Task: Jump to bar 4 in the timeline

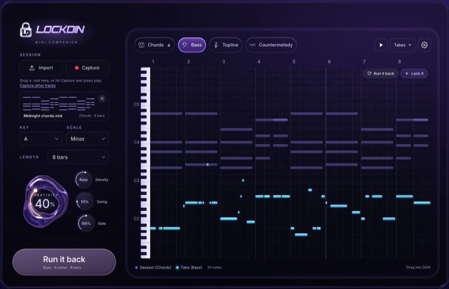Action: coord(259,61)
